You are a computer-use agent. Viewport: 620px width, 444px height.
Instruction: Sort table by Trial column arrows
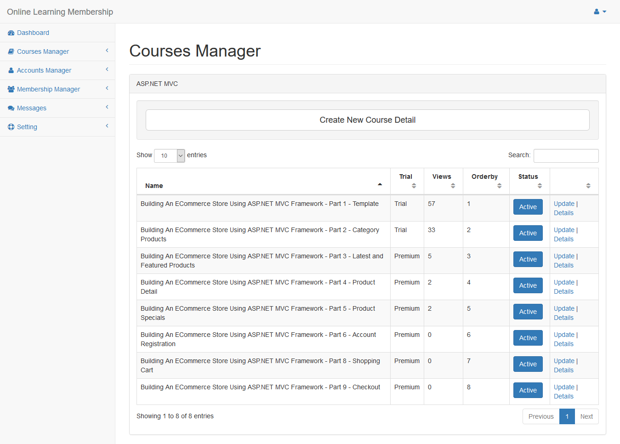point(414,186)
